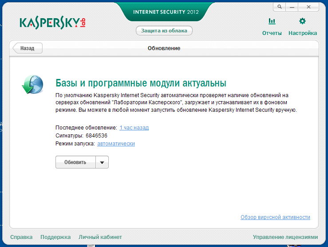The image size is (328, 247).
Task: Click the 'Режим запуска:' label
Action: (x=75, y=144)
